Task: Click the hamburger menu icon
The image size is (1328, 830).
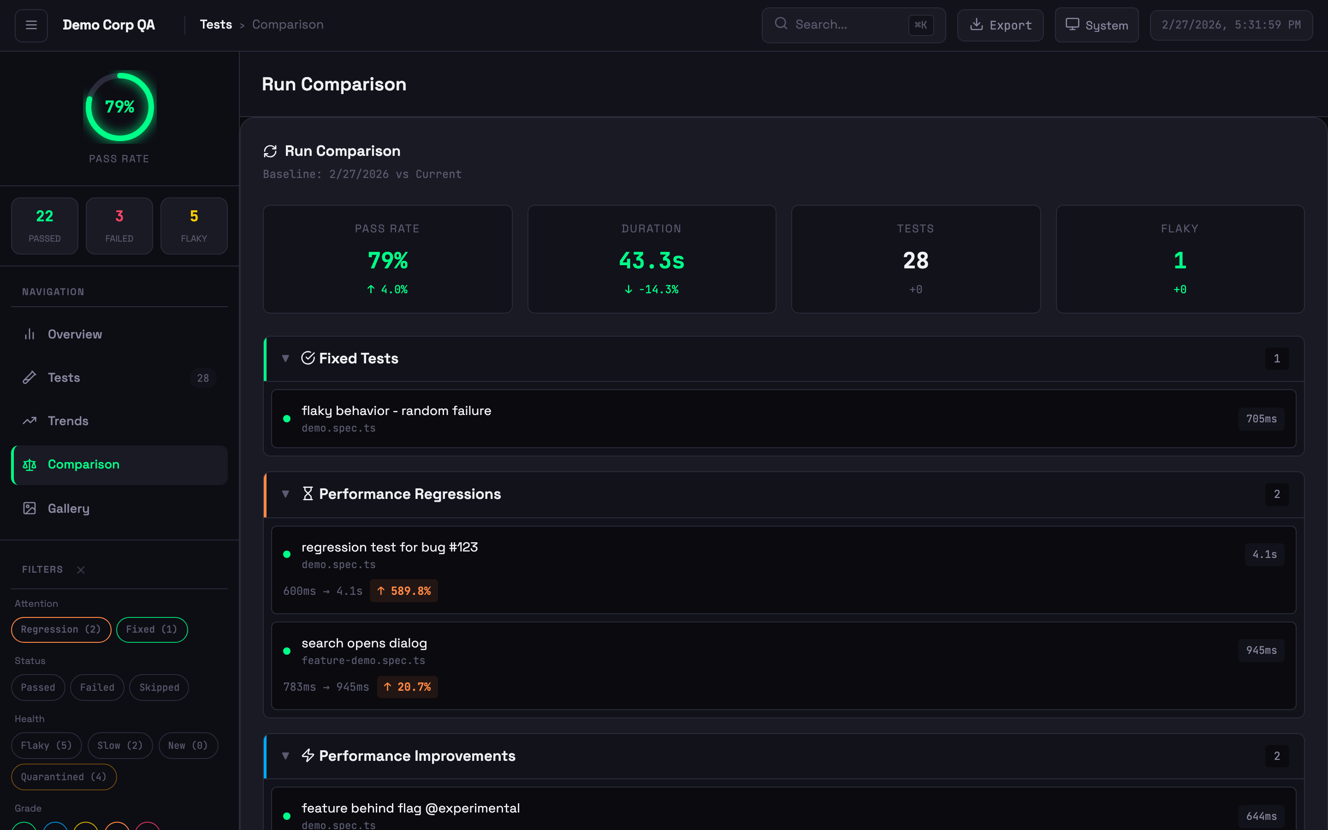Action: coord(31,25)
